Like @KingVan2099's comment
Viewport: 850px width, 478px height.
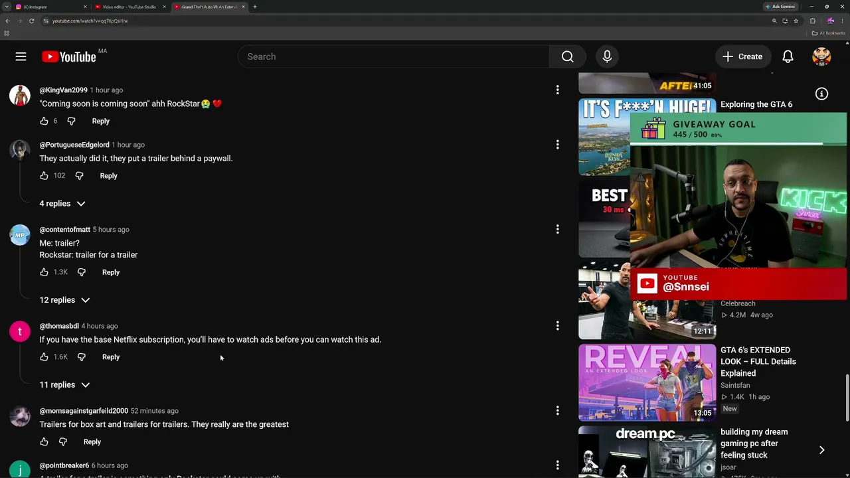click(x=44, y=121)
